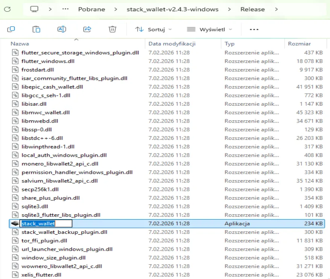Select window_size_plugin.dll file
Screen dimensions: 330x279
[x=53, y=258]
